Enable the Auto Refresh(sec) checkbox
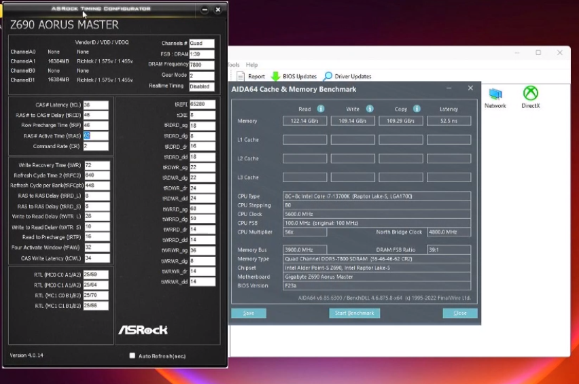This screenshot has width=579, height=384. (x=133, y=355)
